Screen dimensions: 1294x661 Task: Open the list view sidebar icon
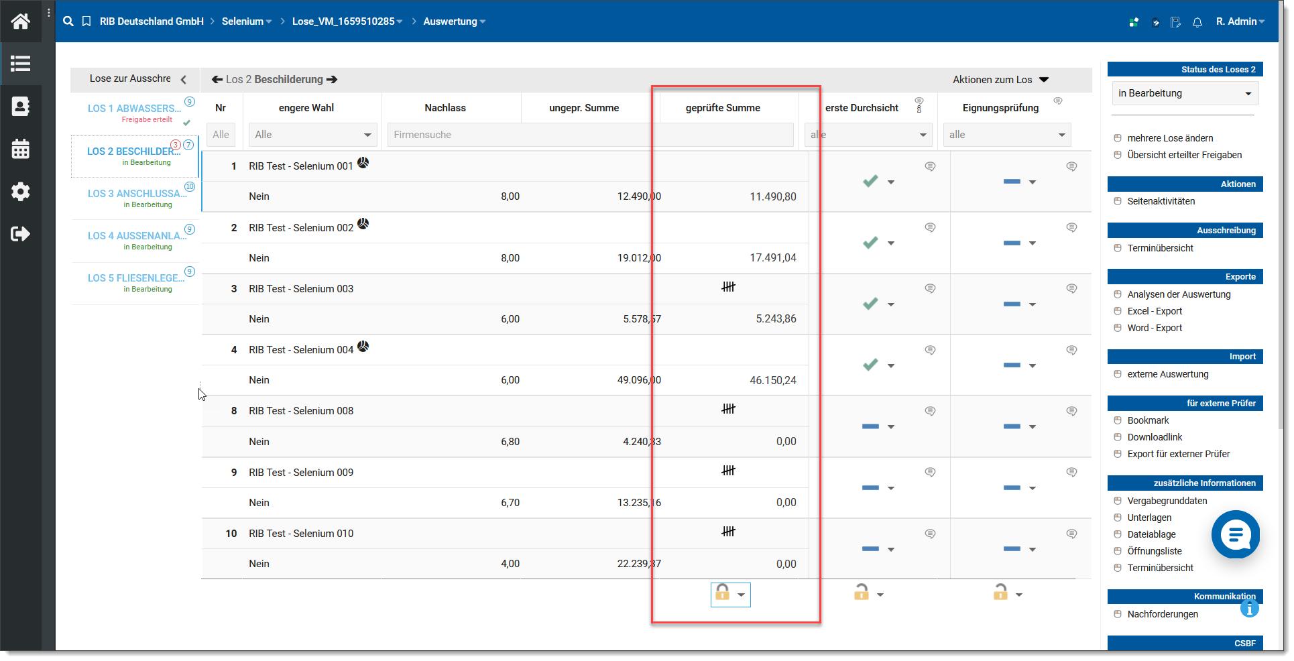tap(20, 64)
